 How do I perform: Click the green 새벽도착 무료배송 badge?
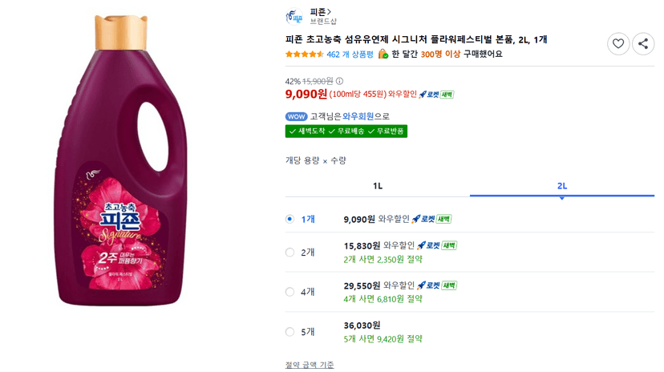tap(346, 131)
